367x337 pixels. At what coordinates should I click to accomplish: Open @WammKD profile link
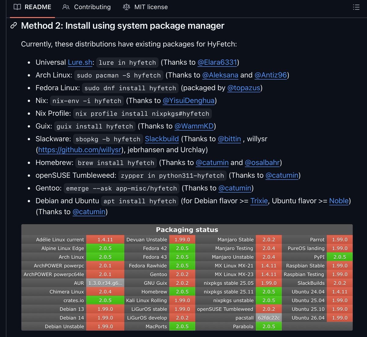pyautogui.click(x=194, y=126)
